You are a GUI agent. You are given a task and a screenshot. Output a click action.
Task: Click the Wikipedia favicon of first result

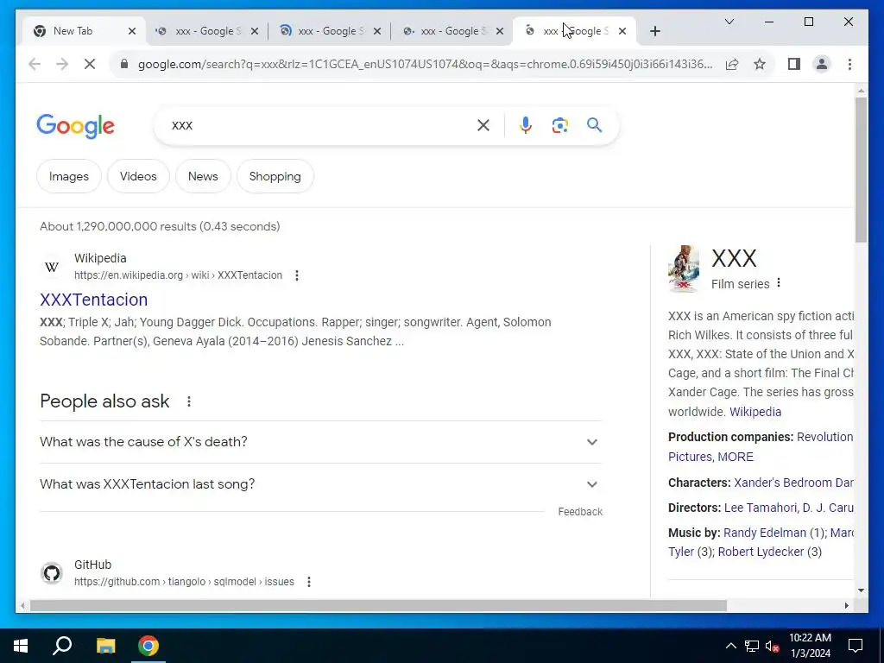(x=51, y=267)
